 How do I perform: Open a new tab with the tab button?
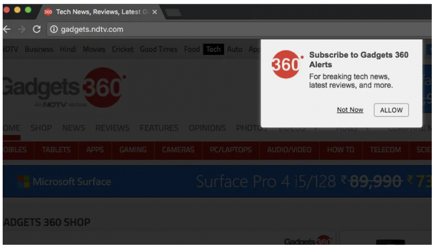(x=173, y=12)
